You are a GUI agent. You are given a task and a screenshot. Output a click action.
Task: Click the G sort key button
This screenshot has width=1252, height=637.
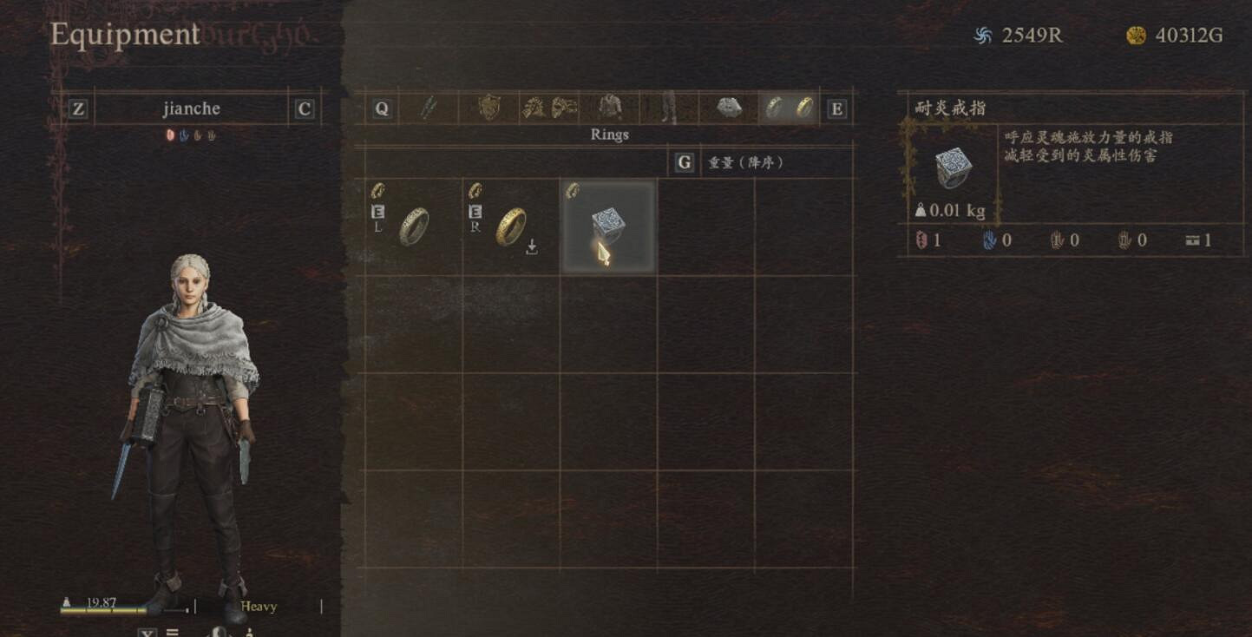[x=685, y=162]
